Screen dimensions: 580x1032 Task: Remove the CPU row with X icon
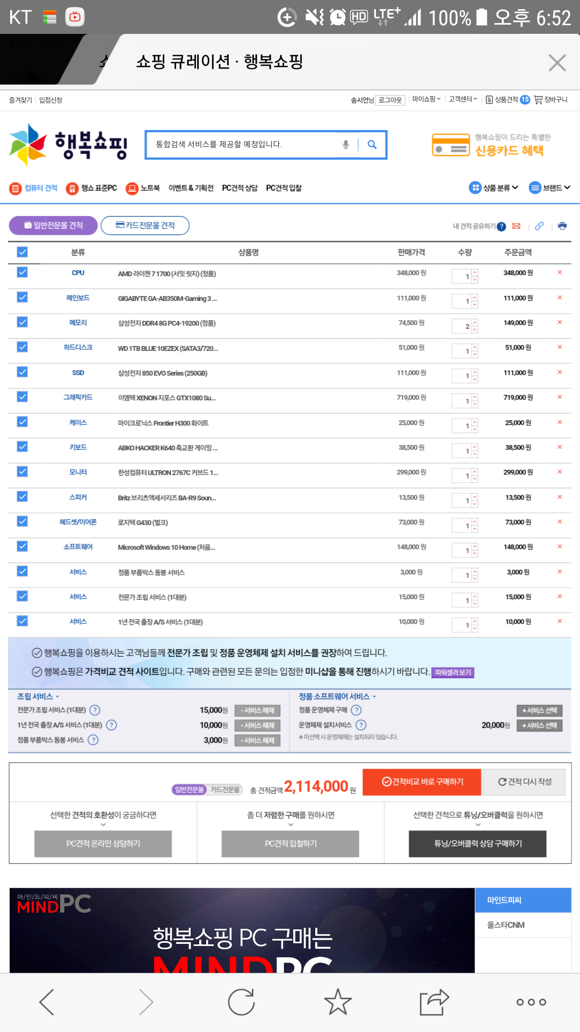[x=560, y=273]
